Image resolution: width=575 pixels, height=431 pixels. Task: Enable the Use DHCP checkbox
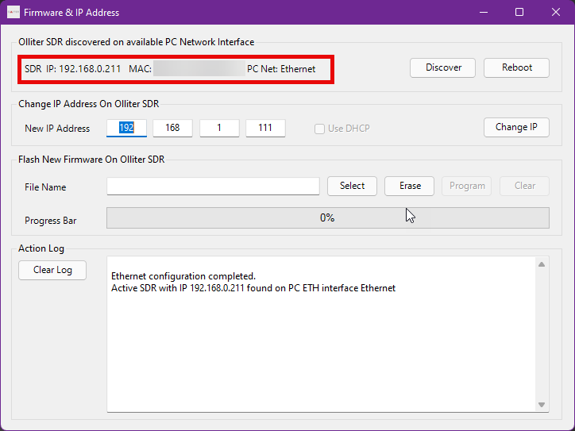click(319, 129)
